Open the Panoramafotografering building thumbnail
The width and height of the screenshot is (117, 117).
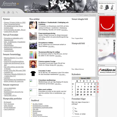(x=33, y=36)
